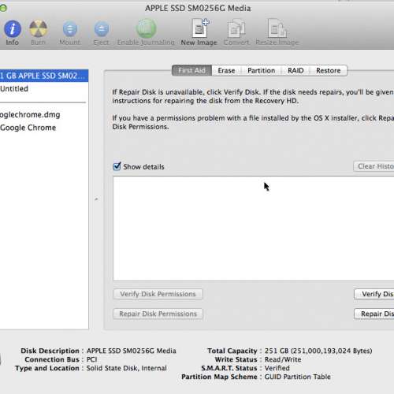Click the S.M.A.R.T. Status Verified value
Image resolution: width=394 pixels, height=394 pixels.
click(x=277, y=368)
